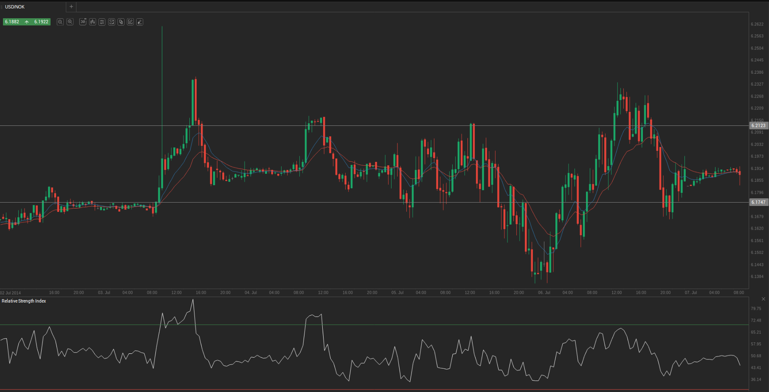Viewport: 769px width, 392px height.
Task: Click the 04. Jul date label
Action: point(251,293)
